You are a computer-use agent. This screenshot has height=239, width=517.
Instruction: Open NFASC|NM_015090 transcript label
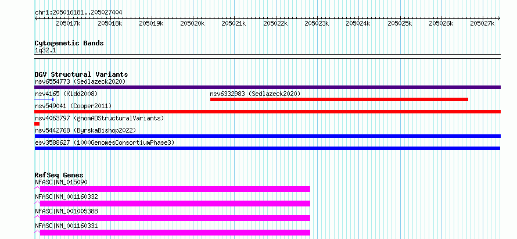tap(61, 182)
